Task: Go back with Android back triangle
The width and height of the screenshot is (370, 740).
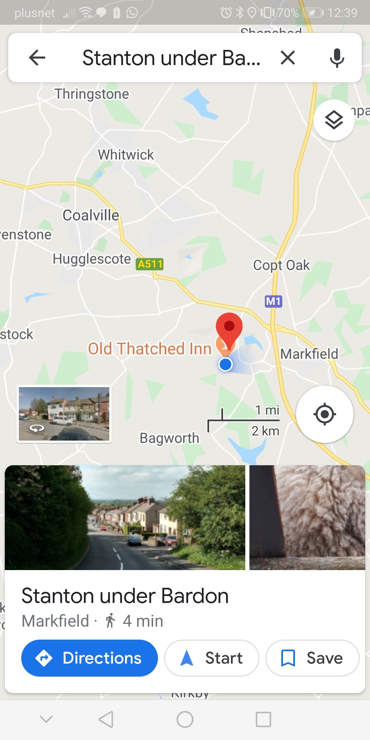Action: 106,719
